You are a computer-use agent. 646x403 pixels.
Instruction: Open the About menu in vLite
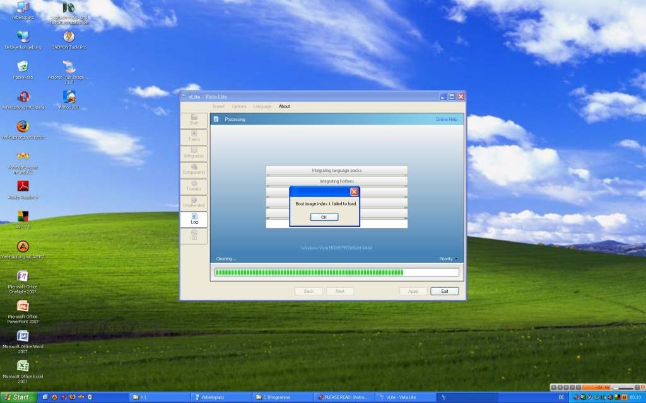tap(285, 106)
